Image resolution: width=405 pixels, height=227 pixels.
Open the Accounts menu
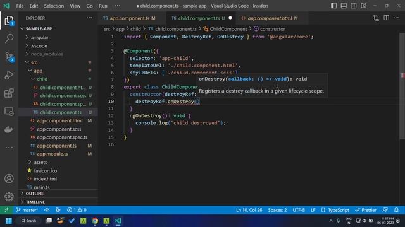(x=9, y=178)
